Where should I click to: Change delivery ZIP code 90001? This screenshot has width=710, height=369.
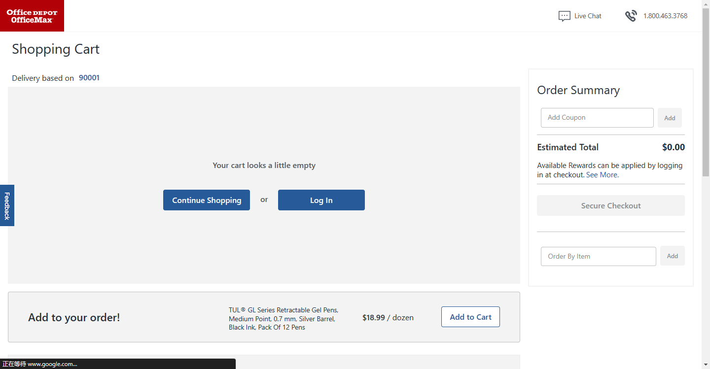89,78
